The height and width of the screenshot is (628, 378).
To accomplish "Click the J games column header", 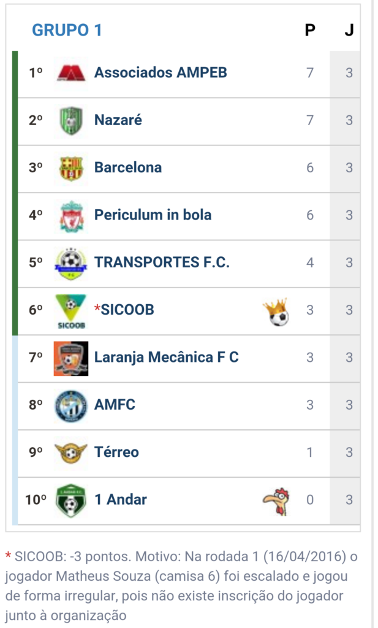I will point(349,30).
